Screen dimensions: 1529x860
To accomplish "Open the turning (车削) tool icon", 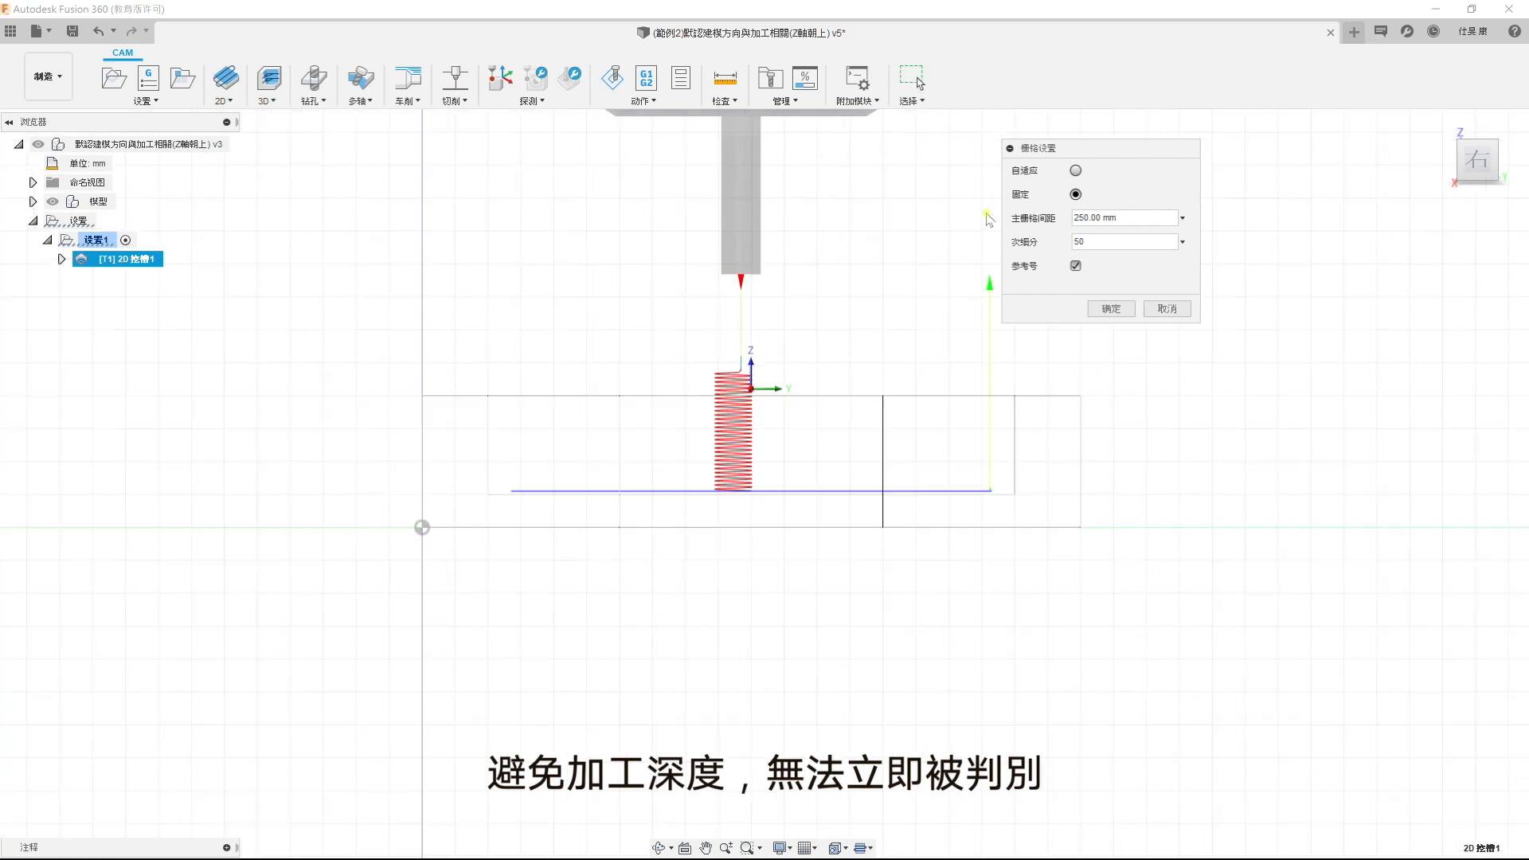I will tap(408, 77).
